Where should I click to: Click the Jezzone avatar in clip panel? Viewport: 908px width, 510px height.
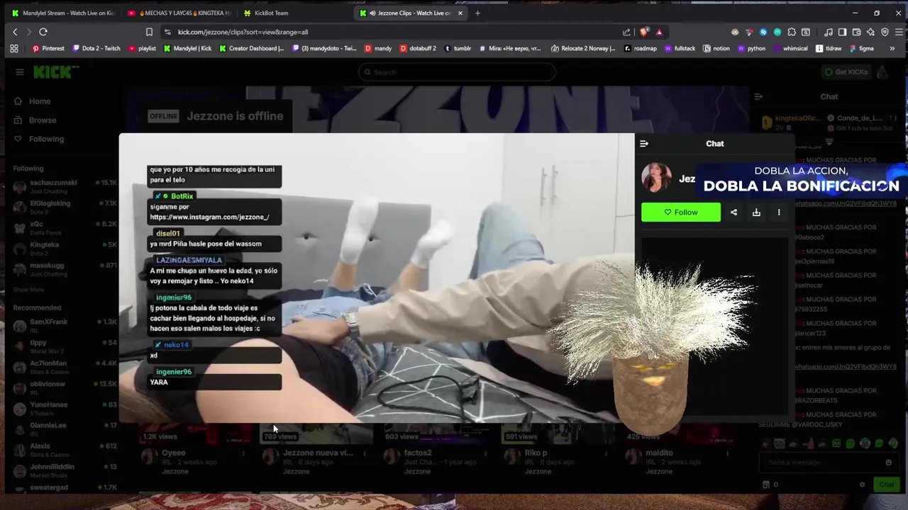tap(656, 178)
